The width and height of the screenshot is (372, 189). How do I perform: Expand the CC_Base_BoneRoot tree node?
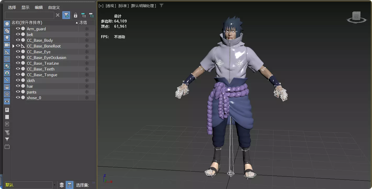14,46
